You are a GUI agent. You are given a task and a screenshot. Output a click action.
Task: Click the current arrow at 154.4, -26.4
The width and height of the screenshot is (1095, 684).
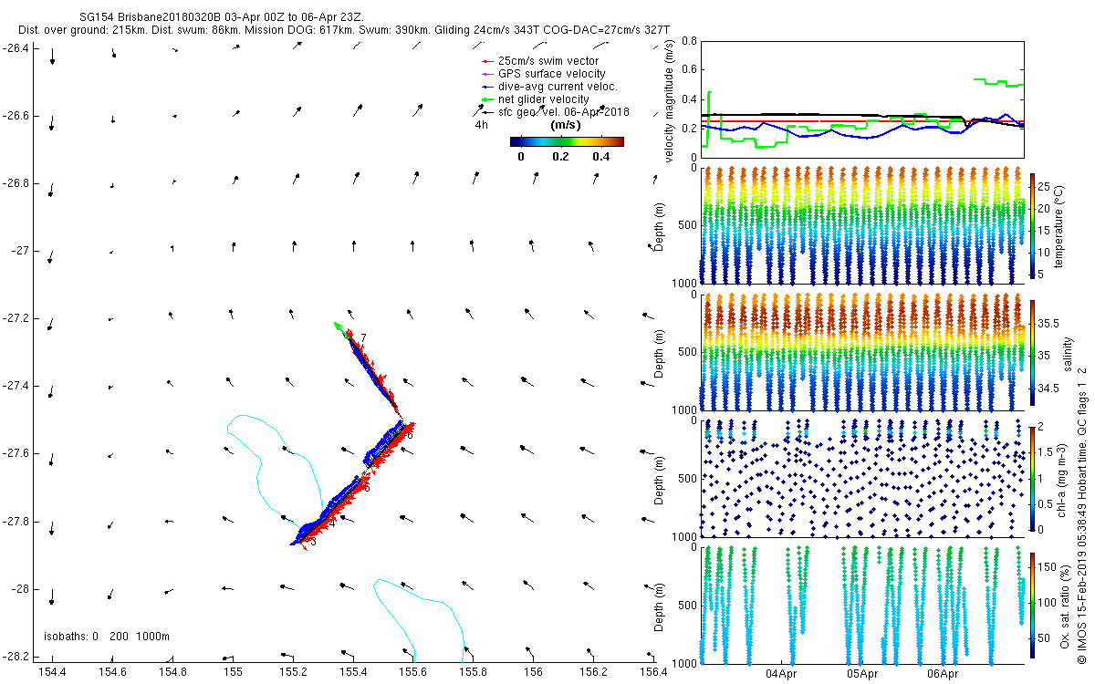point(52,57)
